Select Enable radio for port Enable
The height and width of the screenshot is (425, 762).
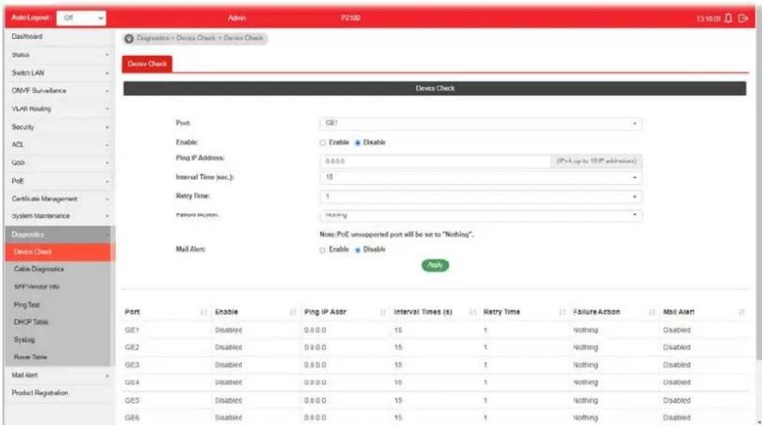point(322,143)
